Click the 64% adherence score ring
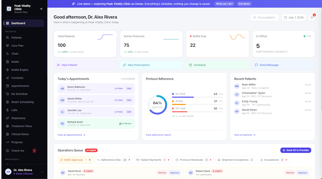This screenshot has width=322, height=179. [157, 104]
